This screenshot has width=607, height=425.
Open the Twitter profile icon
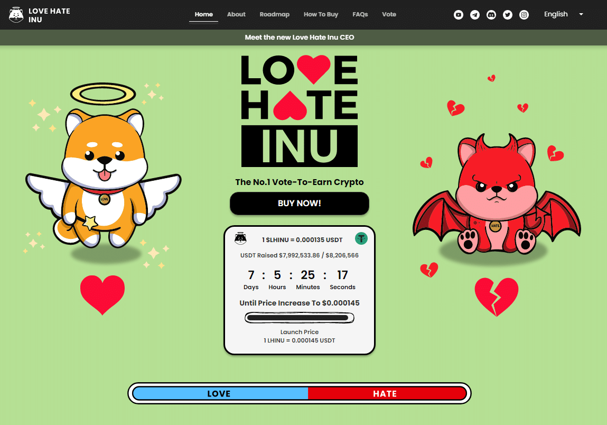pos(508,15)
